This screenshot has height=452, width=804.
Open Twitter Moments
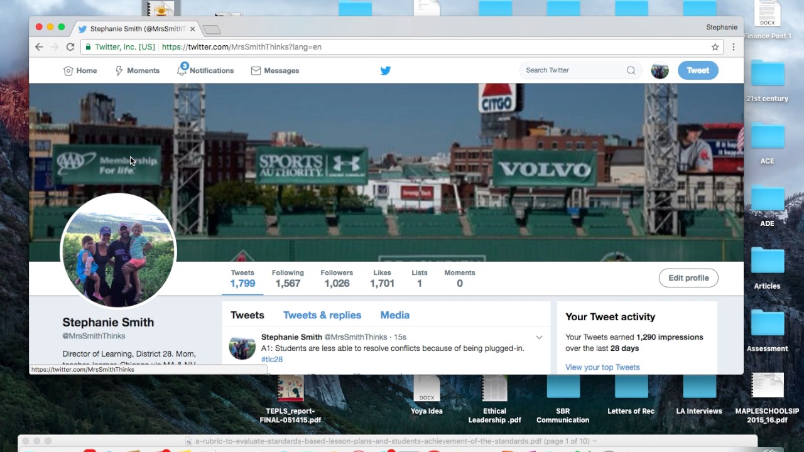[137, 71]
